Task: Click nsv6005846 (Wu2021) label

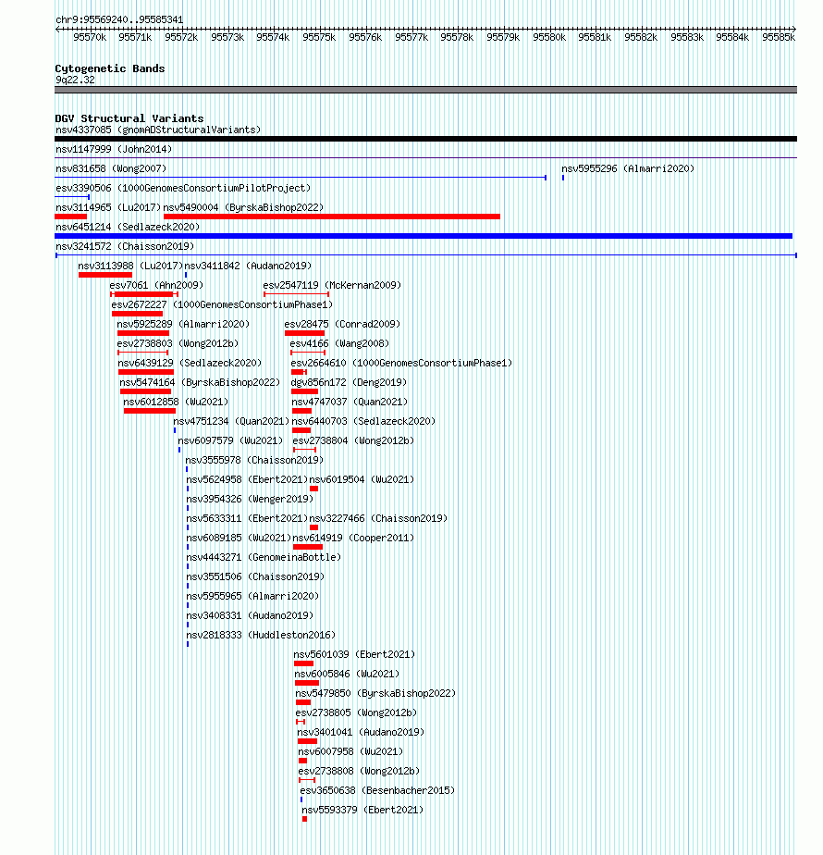Action: tap(347, 674)
